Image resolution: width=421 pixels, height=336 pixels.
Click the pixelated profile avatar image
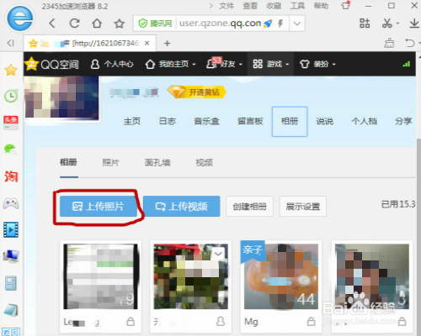pyautogui.click(x=61, y=97)
